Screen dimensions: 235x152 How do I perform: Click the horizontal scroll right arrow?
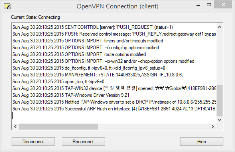coord(213,126)
